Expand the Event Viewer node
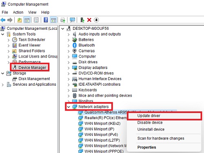The image size is (204, 153). [9, 46]
